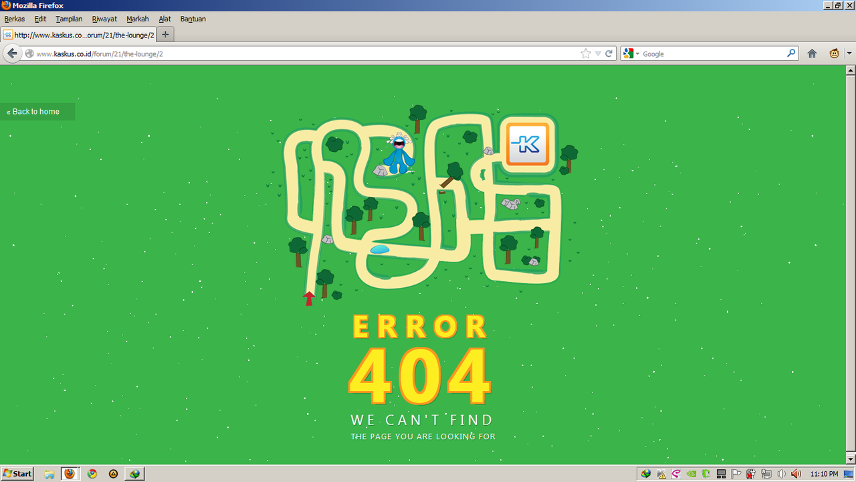This screenshot has height=482, width=856.
Task: Click the Kaskus logo in the maze
Action: (527, 144)
